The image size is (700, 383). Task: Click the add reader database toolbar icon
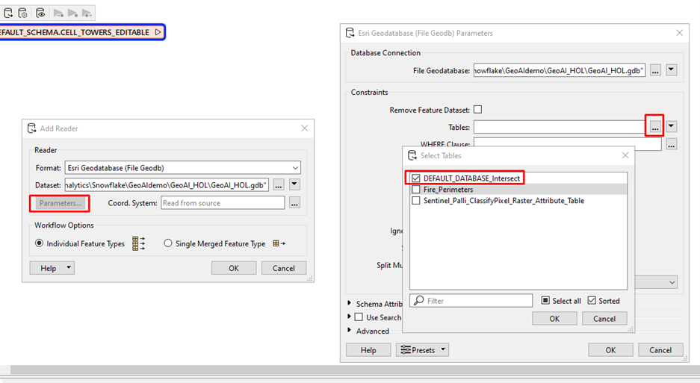coord(8,13)
